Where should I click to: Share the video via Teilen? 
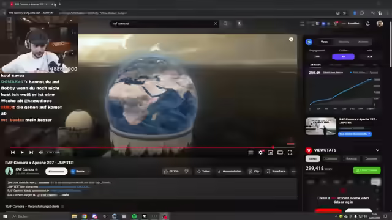[x=203, y=171]
